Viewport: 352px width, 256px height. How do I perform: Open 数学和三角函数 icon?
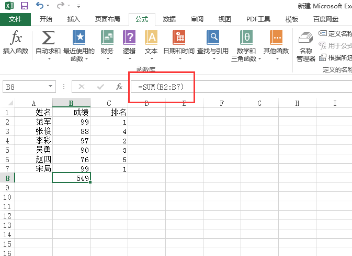[246, 38]
